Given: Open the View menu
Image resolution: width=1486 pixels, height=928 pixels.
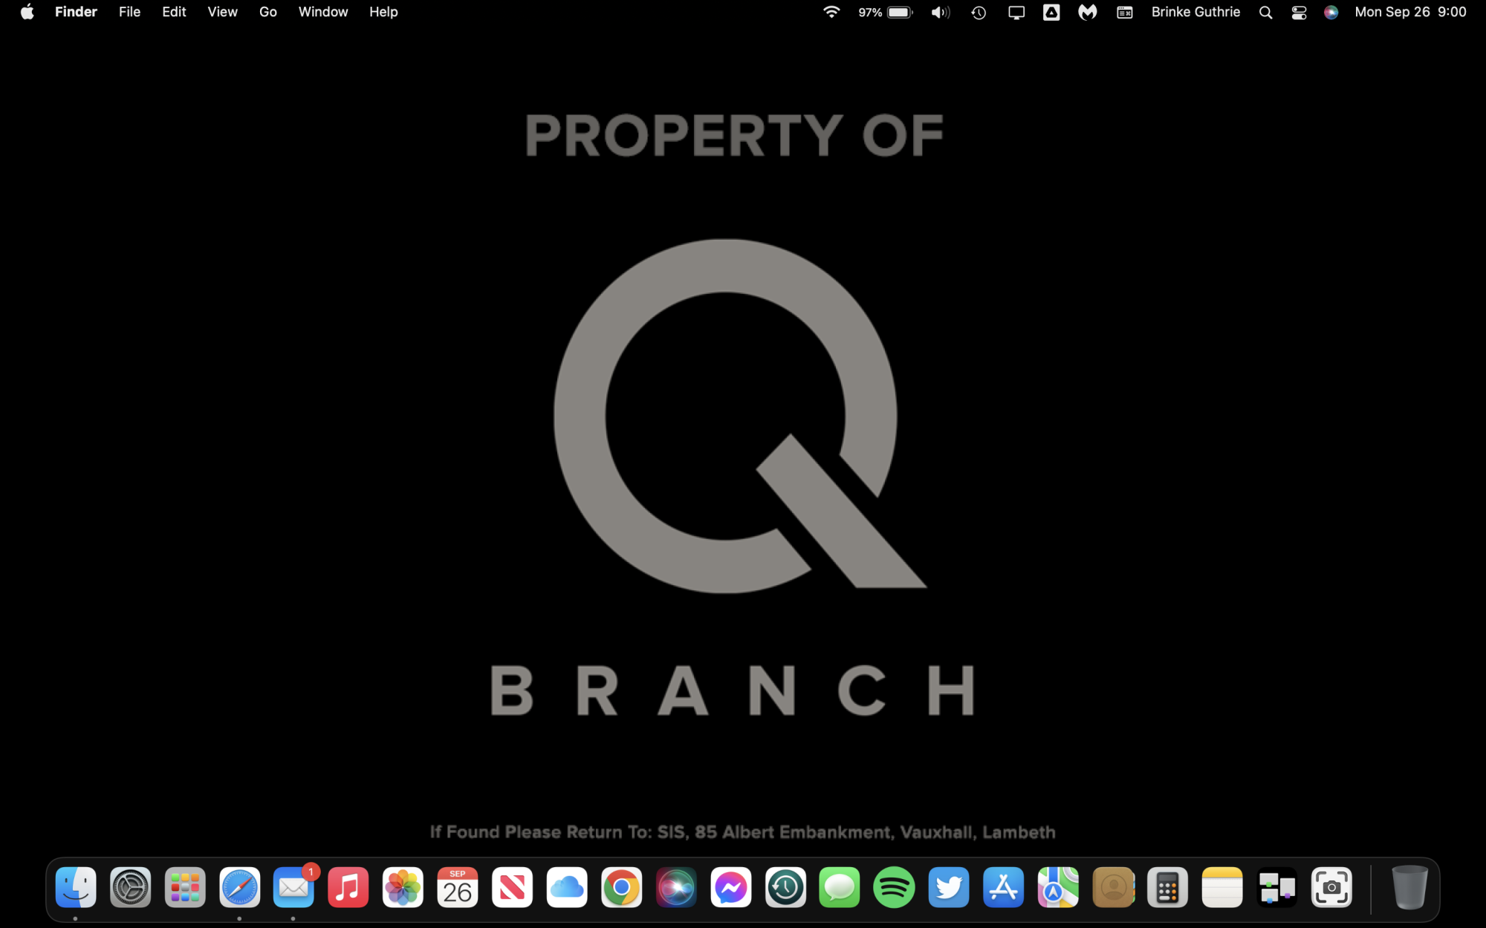Looking at the screenshot, I should coord(222,12).
